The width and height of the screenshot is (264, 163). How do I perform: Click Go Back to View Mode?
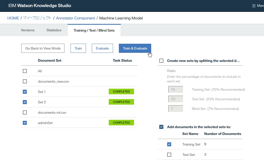(x=43, y=48)
